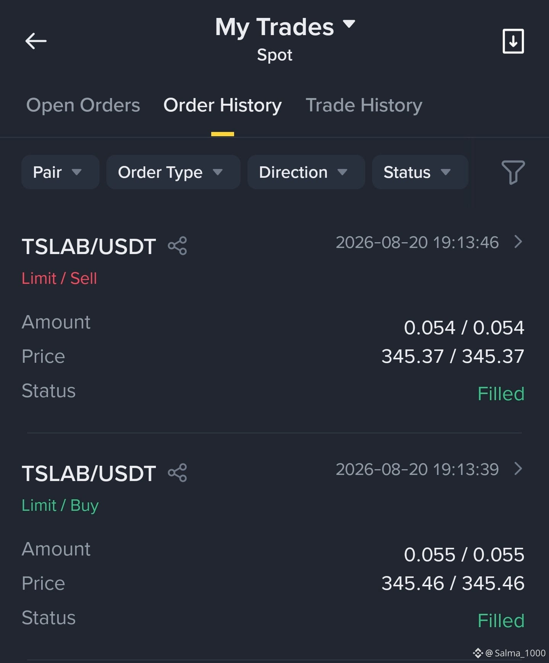Open buy order details chevron

coord(518,468)
